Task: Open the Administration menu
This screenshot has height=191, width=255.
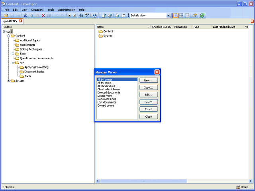Action: tap(67, 10)
